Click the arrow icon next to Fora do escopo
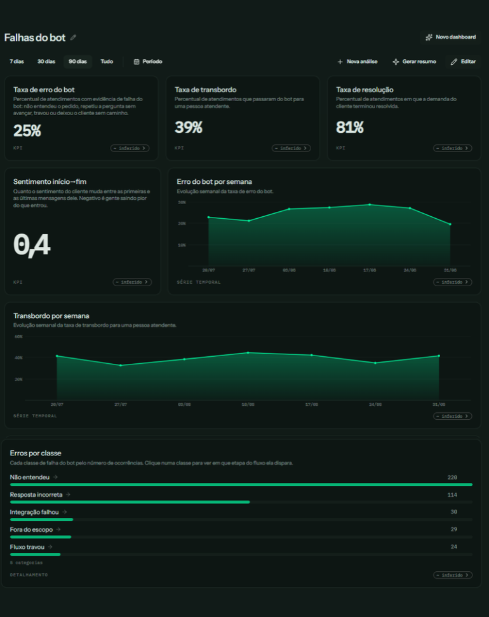 58,529
